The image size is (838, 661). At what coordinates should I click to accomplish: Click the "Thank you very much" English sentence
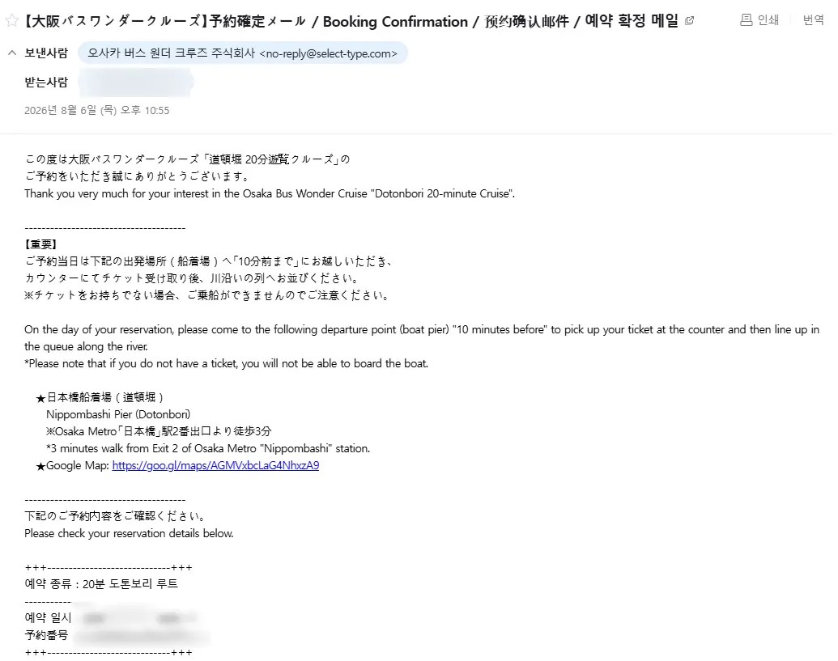pos(270,194)
